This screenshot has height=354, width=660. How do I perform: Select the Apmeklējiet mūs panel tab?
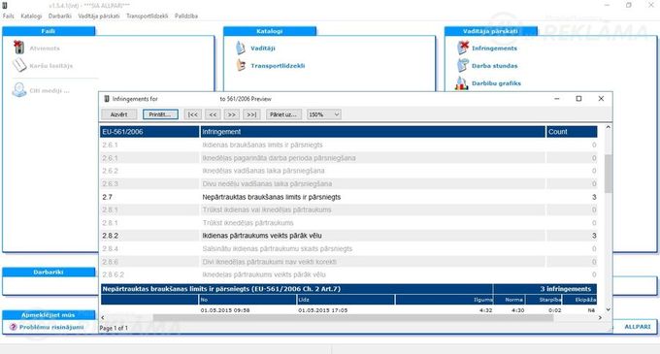click(49, 315)
